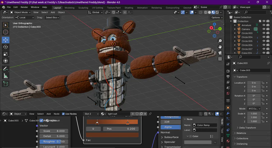Screen dimensions: 272x148
Task: Switch to material preview shading mode
Action: [x=213, y=12]
